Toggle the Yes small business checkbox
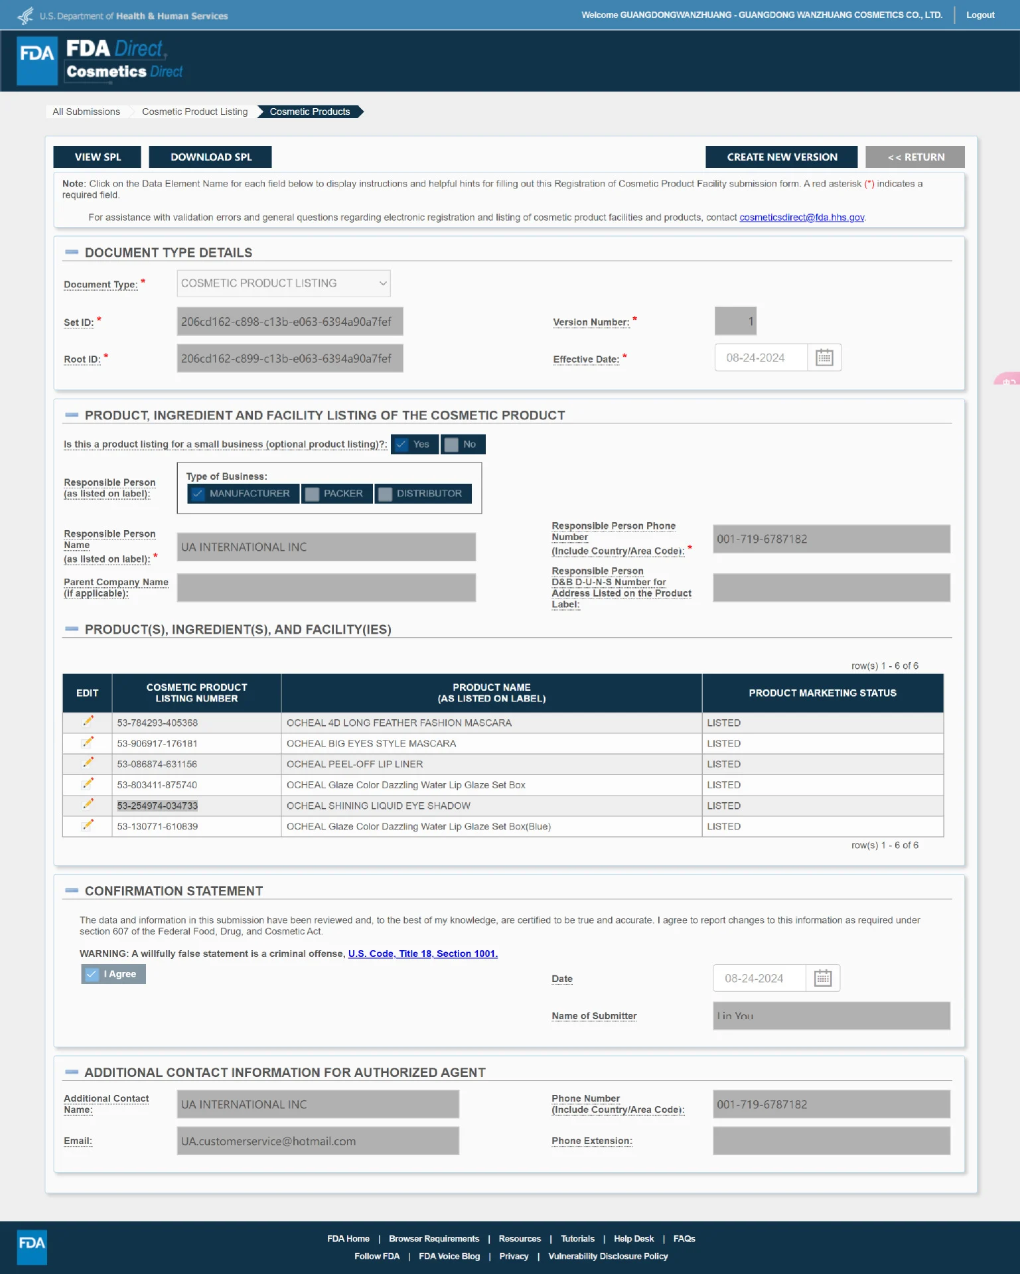Image resolution: width=1020 pixels, height=1274 pixels. [x=401, y=445]
